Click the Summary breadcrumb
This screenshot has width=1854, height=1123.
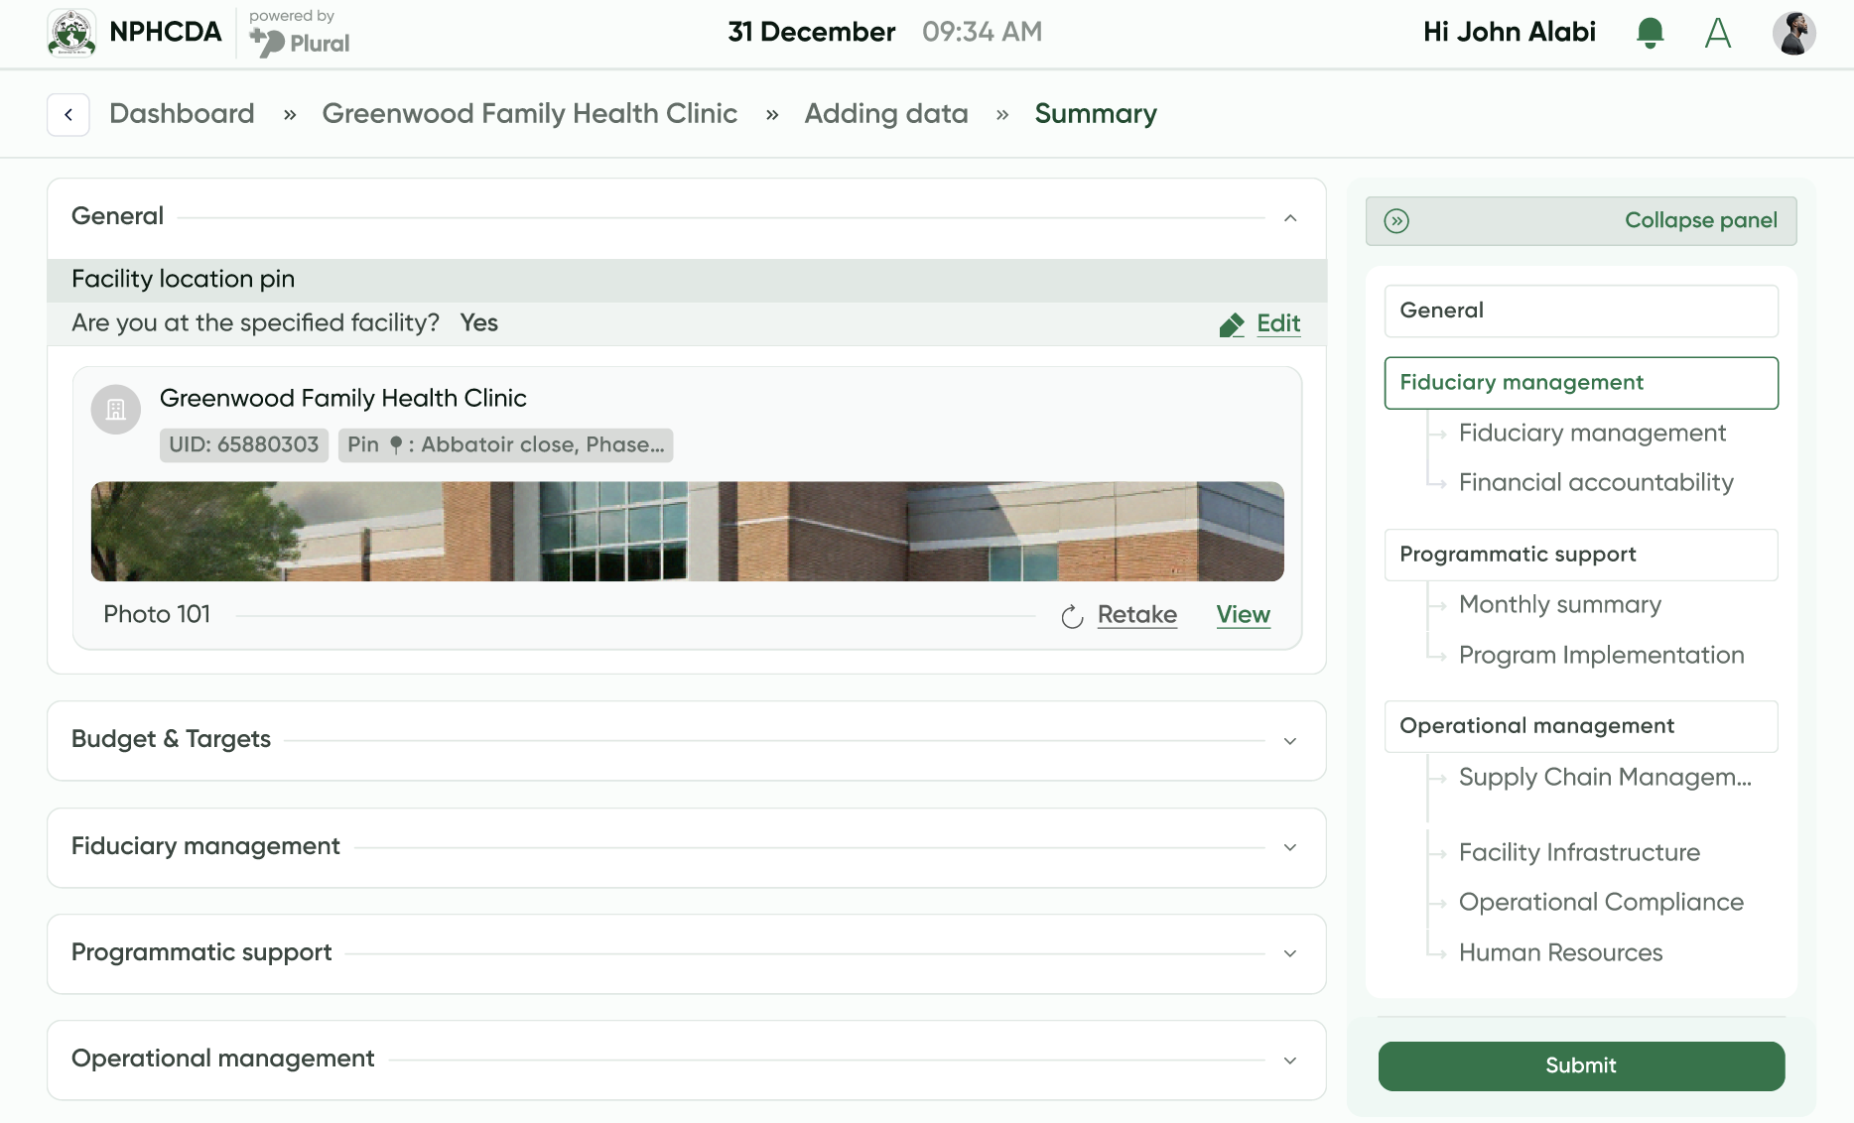click(1096, 114)
